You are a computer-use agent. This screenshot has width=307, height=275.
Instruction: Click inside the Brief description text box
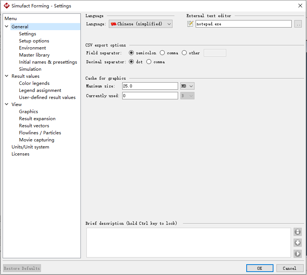coord(189,243)
